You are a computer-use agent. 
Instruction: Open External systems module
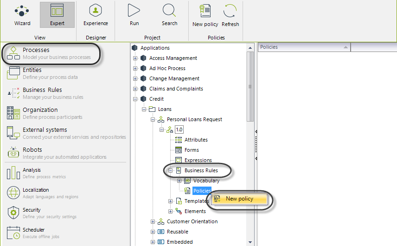point(66,133)
